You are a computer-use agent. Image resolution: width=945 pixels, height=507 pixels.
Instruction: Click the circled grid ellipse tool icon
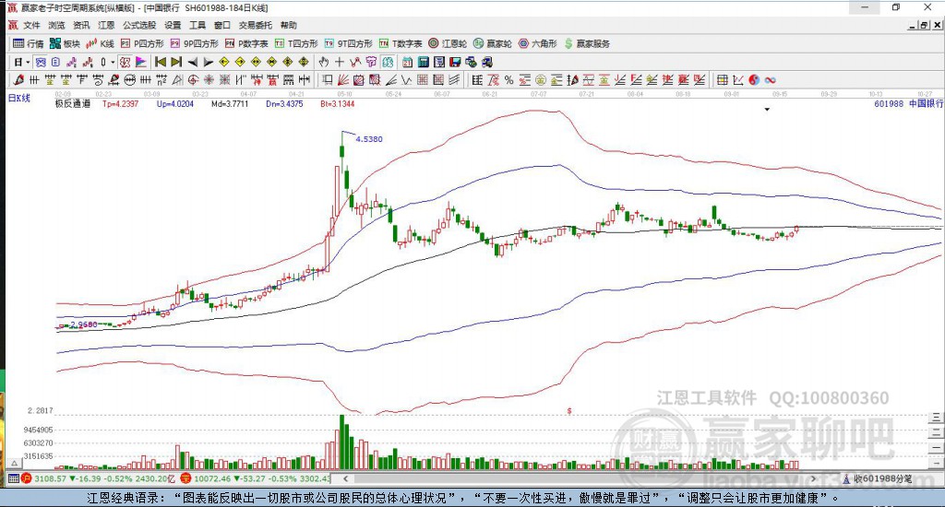(x=129, y=79)
